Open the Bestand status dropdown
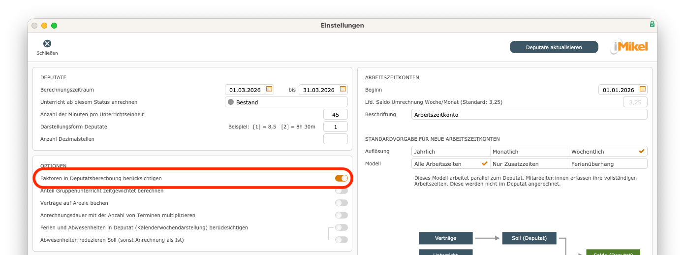 coord(286,102)
